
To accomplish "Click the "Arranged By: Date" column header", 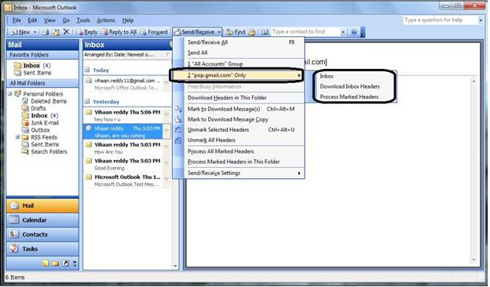I will point(104,55).
